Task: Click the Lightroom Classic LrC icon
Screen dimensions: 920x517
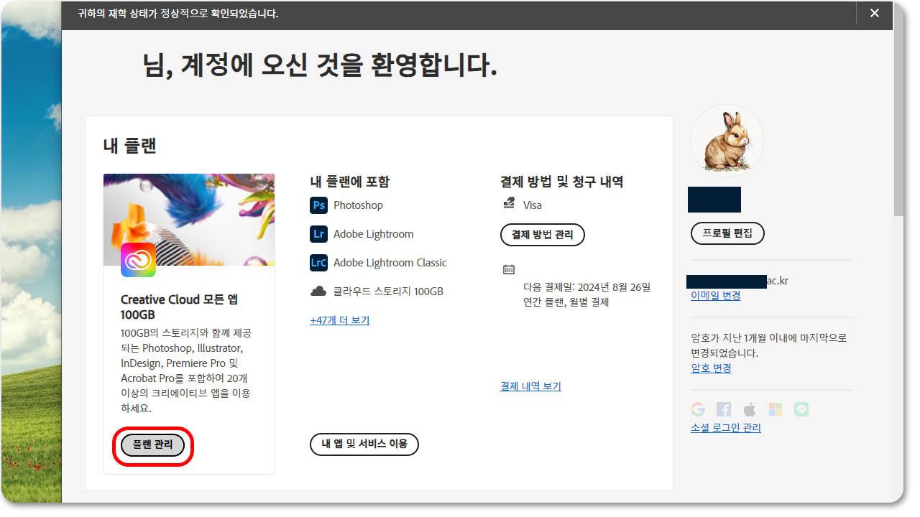Action: click(x=318, y=263)
